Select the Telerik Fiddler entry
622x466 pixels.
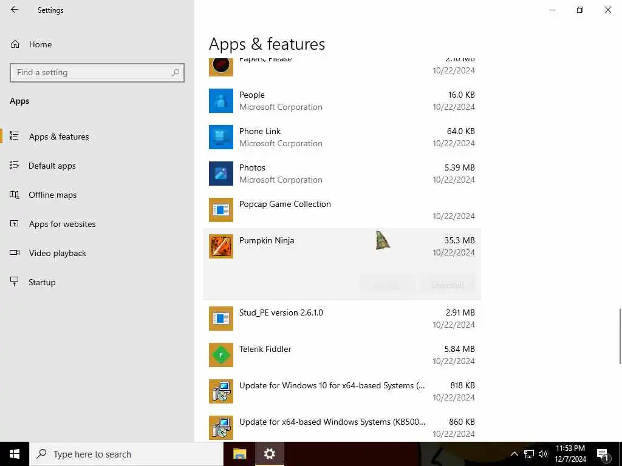[342, 355]
